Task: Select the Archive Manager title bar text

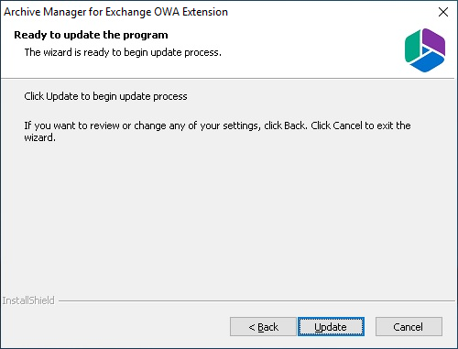Action: (x=115, y=12)
